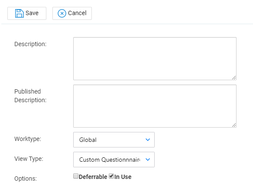
Task: Click the circled X Cancel icon
Action: (62, 13)
